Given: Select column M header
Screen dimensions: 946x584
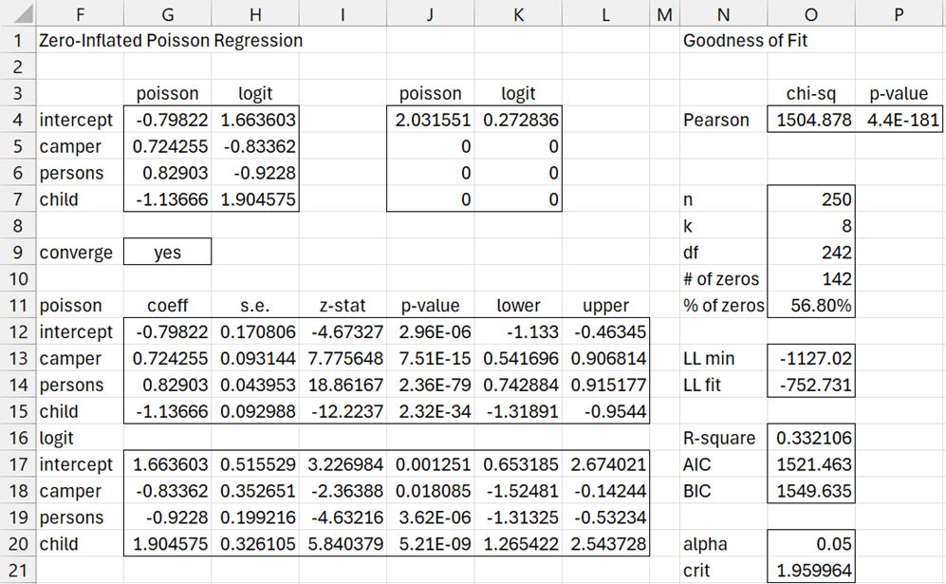Looking at the screenshot, I should tap(663, 12).
